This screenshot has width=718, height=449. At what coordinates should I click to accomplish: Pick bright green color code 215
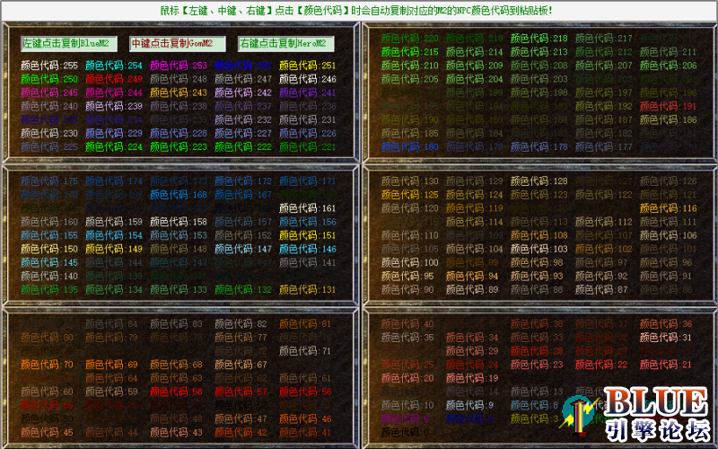pyautogui.click(x=410, y=52)
